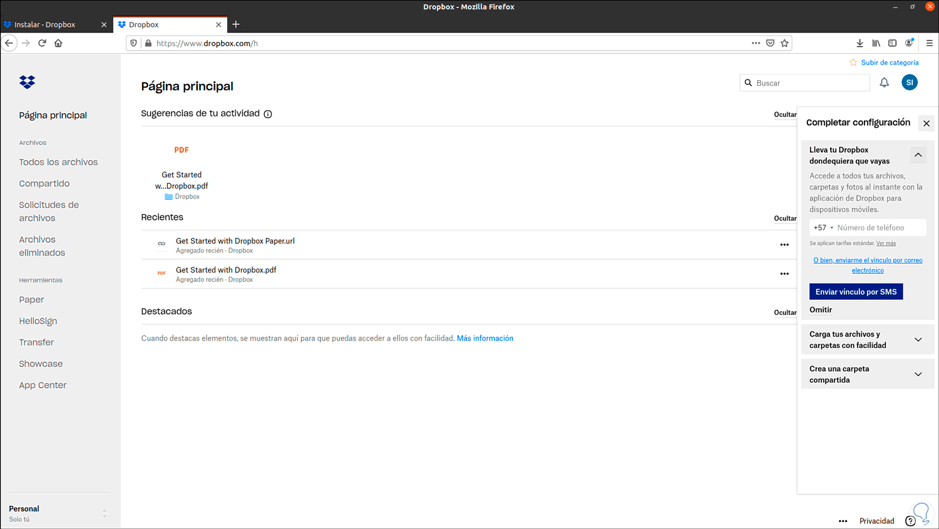Click the padlock connection icon
This screenshot has width=939, height=529.
[148, 43]
